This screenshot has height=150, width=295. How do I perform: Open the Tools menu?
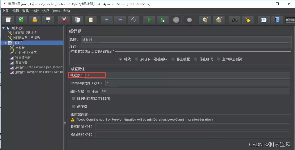tap(56, 11)
